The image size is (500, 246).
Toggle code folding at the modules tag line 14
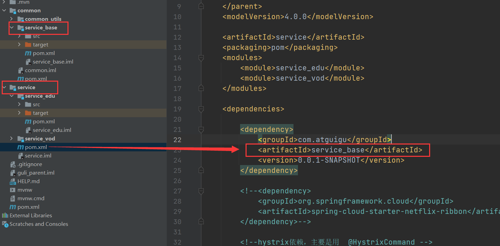201,58
